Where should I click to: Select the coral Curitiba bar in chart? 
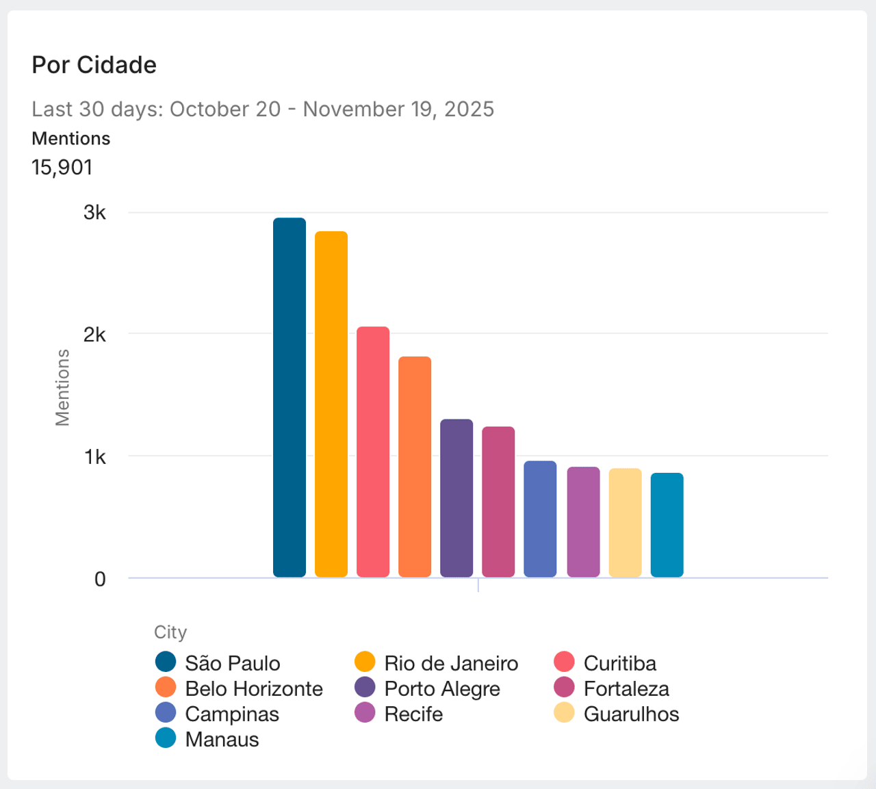(373, 452)
